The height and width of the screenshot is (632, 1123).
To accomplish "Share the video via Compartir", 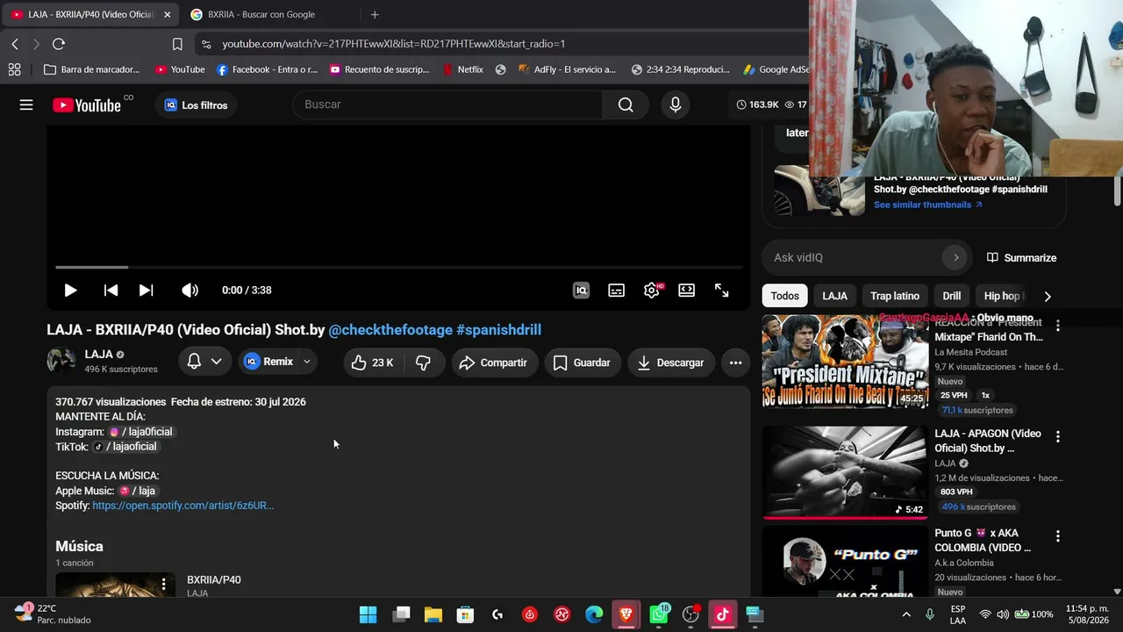I will (493, 363).
